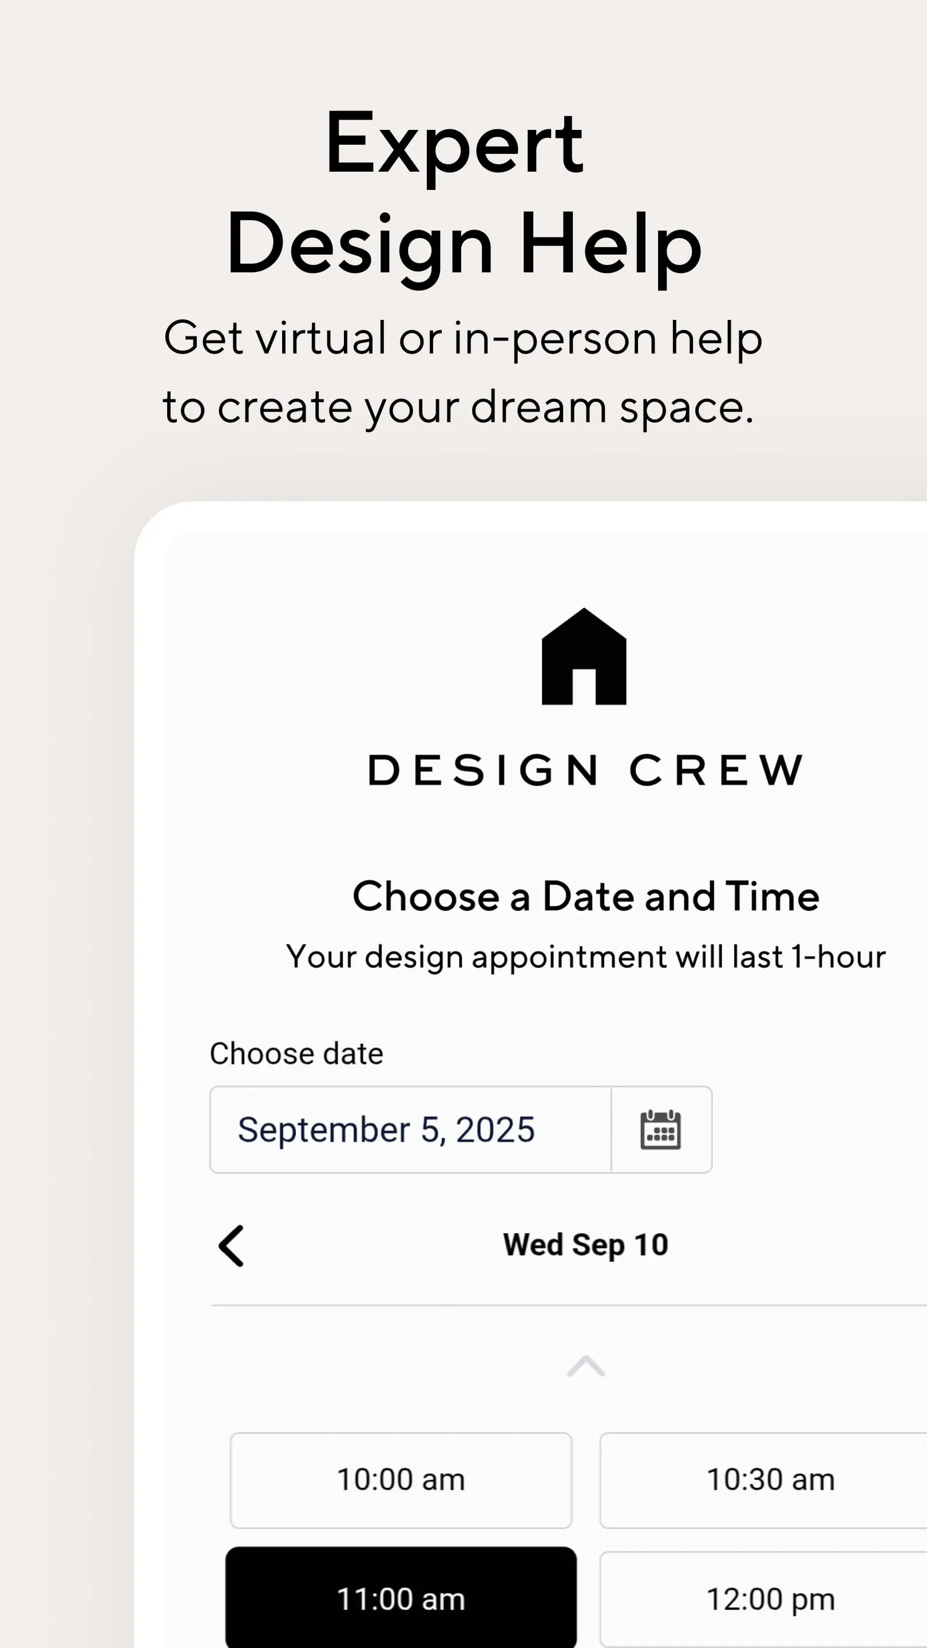Go to the previous day with the back arrow
Image resolution: width=927 pixels, height=1648 pixels.
[231, 1245]
